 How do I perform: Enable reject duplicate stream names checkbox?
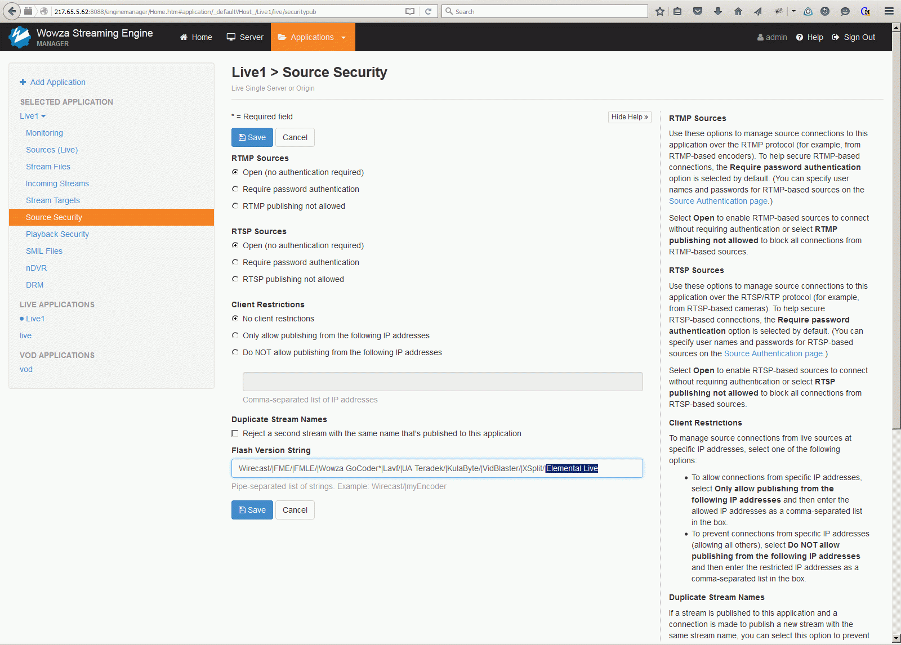[235, 433]
